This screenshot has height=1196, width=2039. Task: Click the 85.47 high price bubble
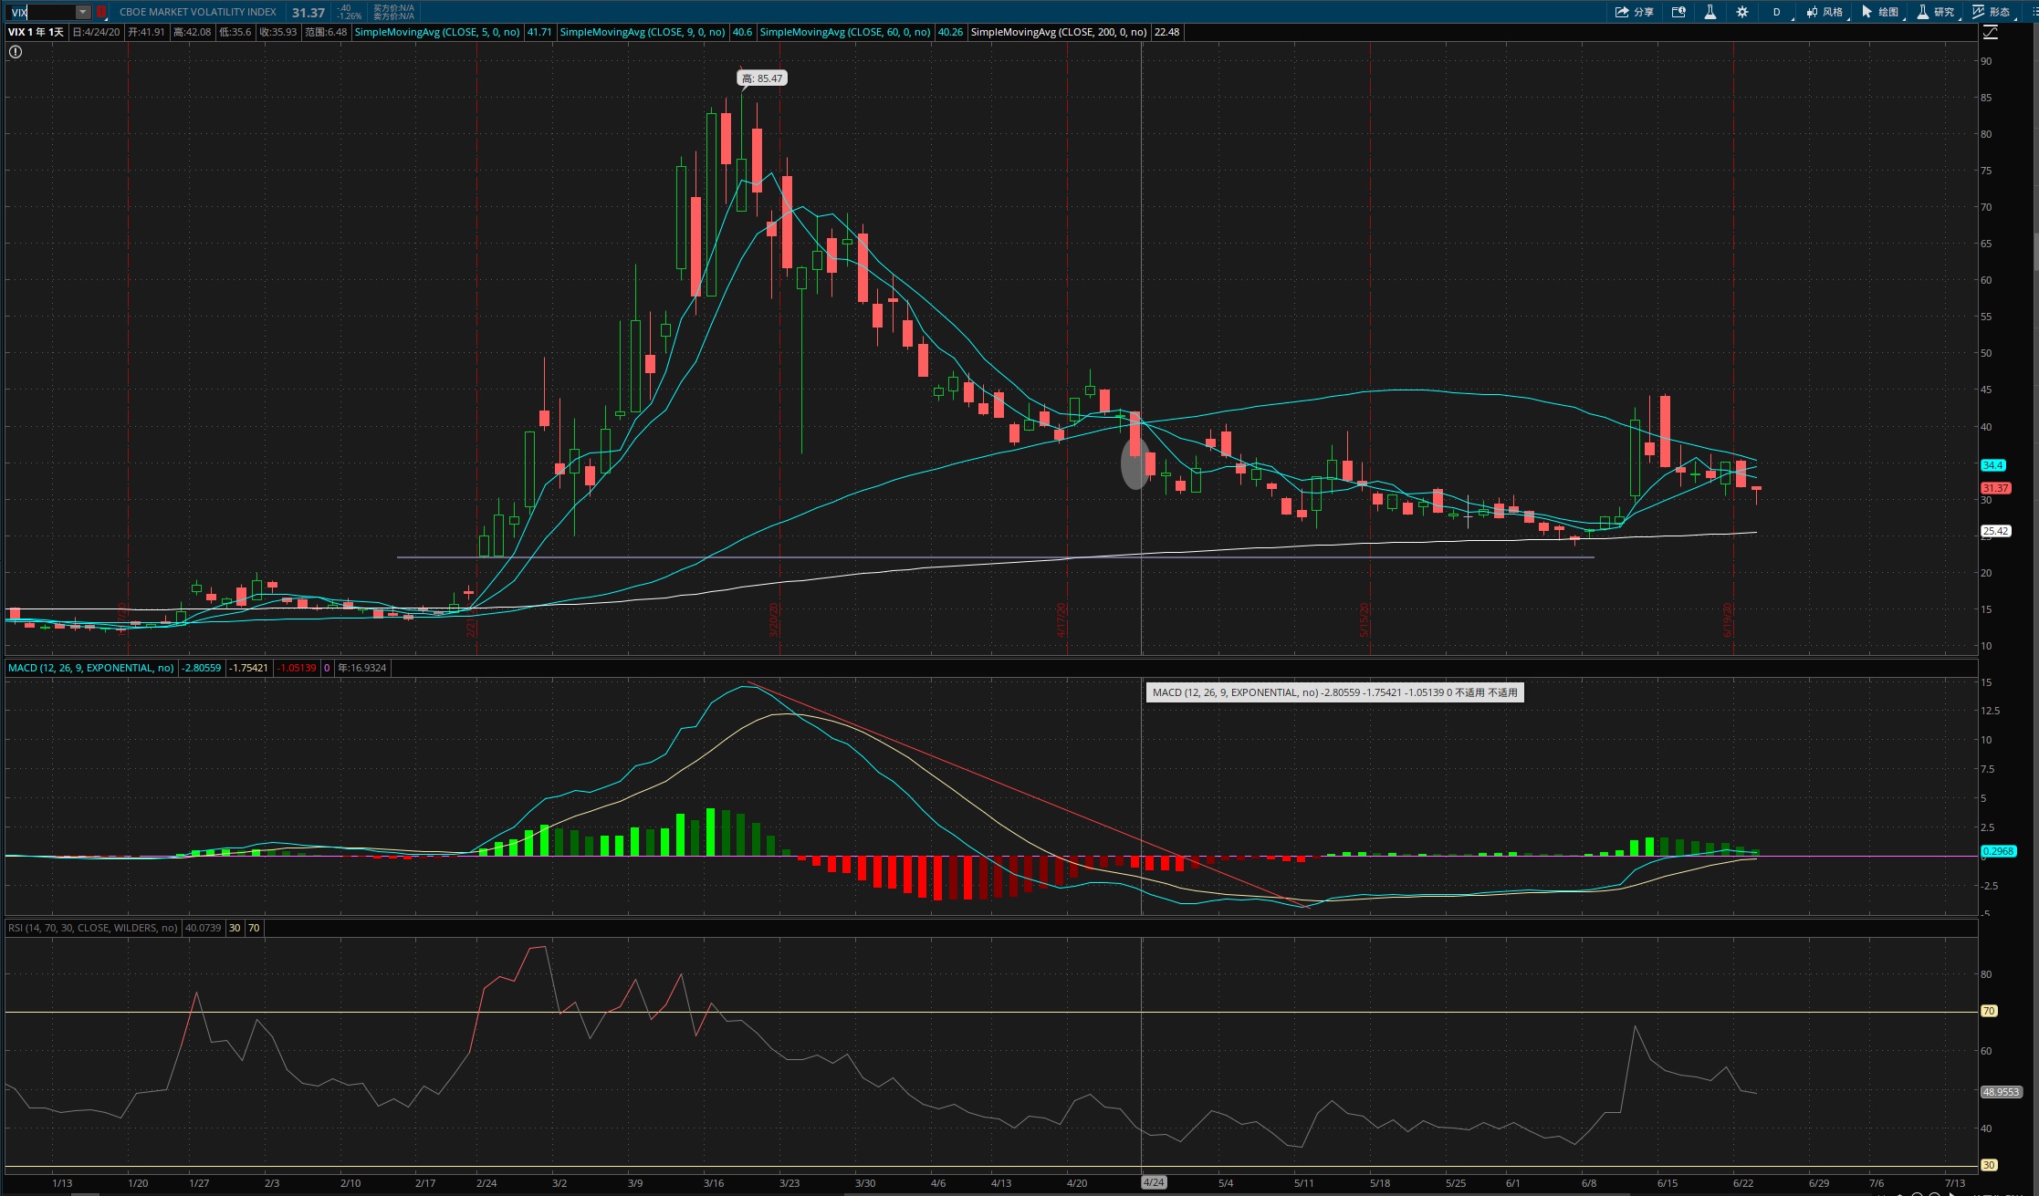coord(762,78)
